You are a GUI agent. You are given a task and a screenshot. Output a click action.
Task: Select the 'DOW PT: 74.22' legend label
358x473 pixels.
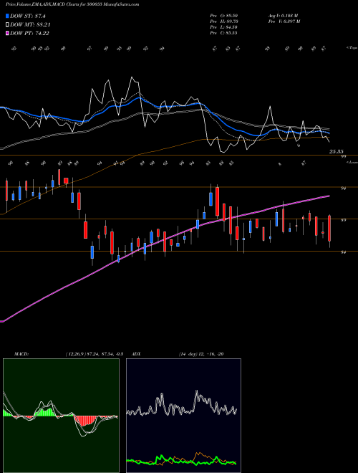(29, 33)
